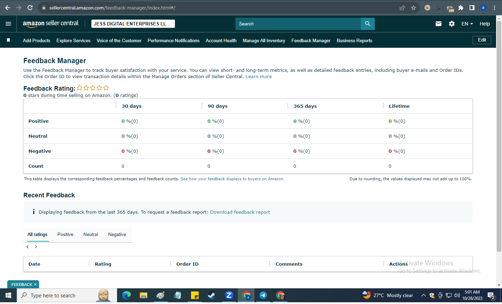Open the Windows notification center
This screenshot has width=502, height=304.
click(x=492, y=296)
